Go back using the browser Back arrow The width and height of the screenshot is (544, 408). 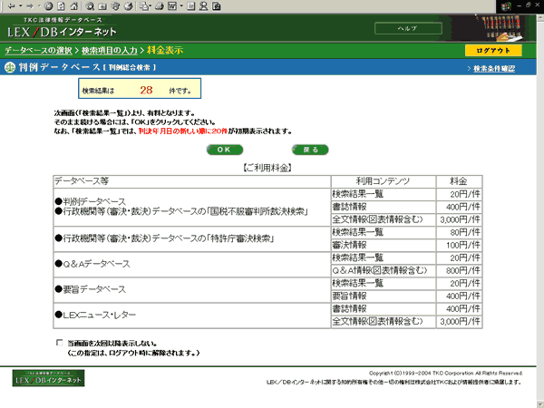pyautogui.click(x=12, y=6)
